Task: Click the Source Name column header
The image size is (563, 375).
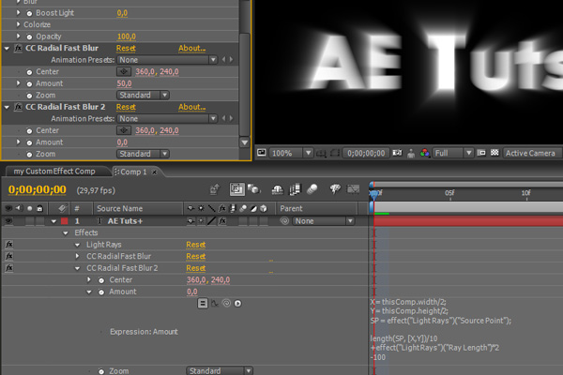Action: coord(119,208)
